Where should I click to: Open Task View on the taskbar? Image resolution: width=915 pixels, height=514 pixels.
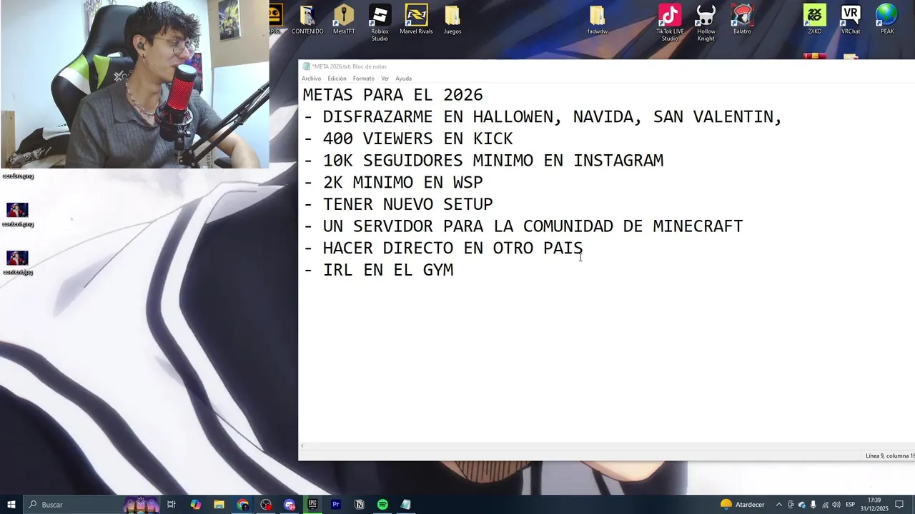pyautogui.click(x=172, y=505)
